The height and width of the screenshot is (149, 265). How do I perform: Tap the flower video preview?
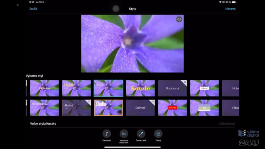click(x=132, y=43)
